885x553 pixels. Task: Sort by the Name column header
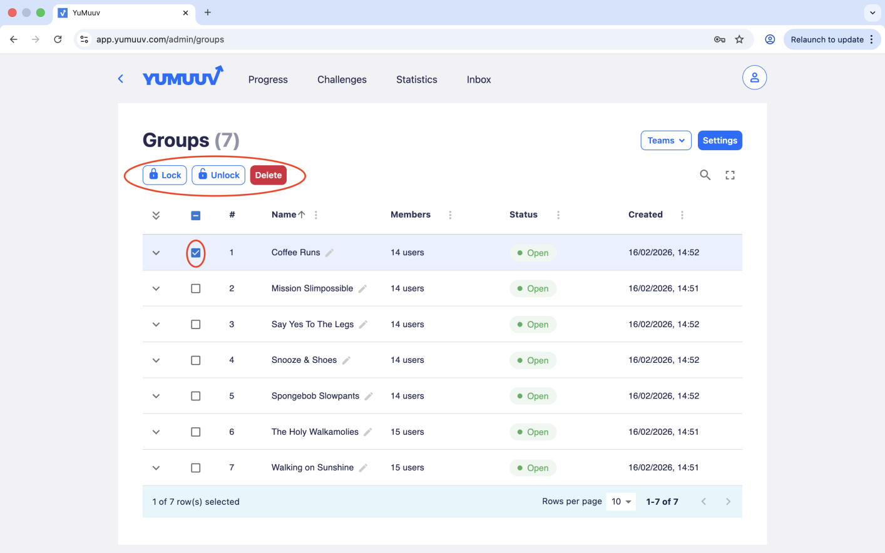pyautogui.click(x=284, y=215)
